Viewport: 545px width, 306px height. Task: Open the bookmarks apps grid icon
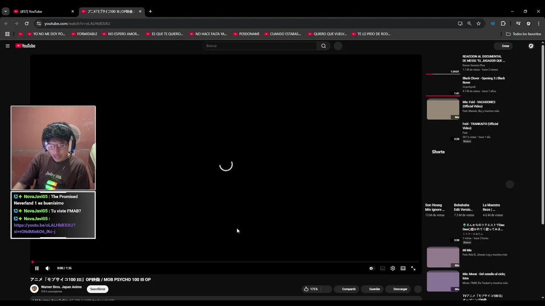click(x=7, y=34)
